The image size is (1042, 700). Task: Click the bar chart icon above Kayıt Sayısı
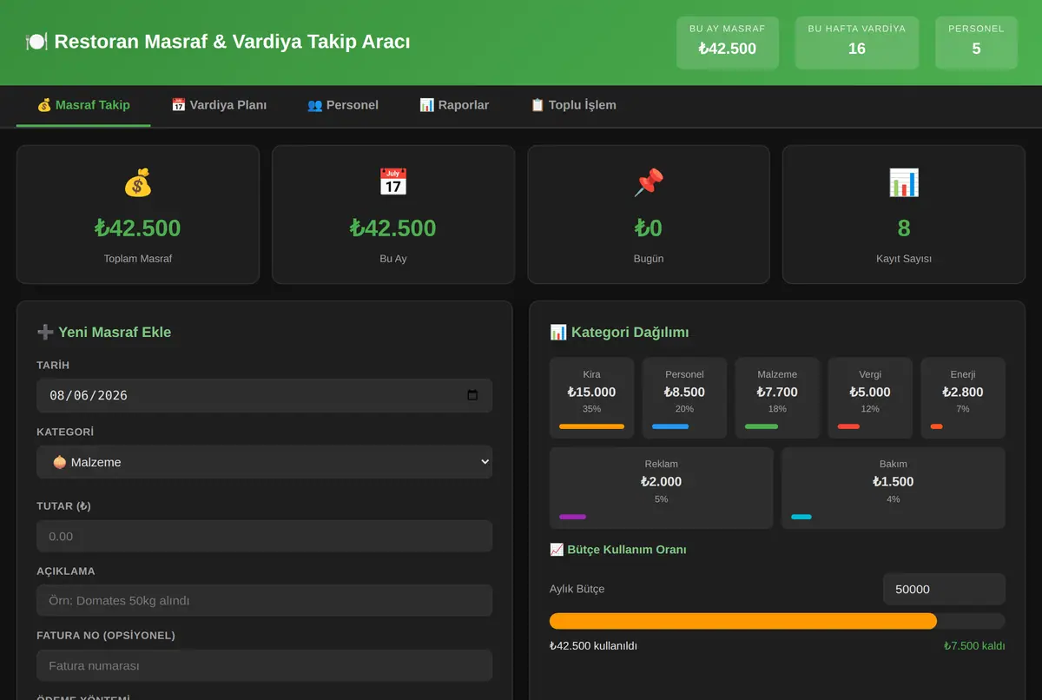click(x=904, y=182)
